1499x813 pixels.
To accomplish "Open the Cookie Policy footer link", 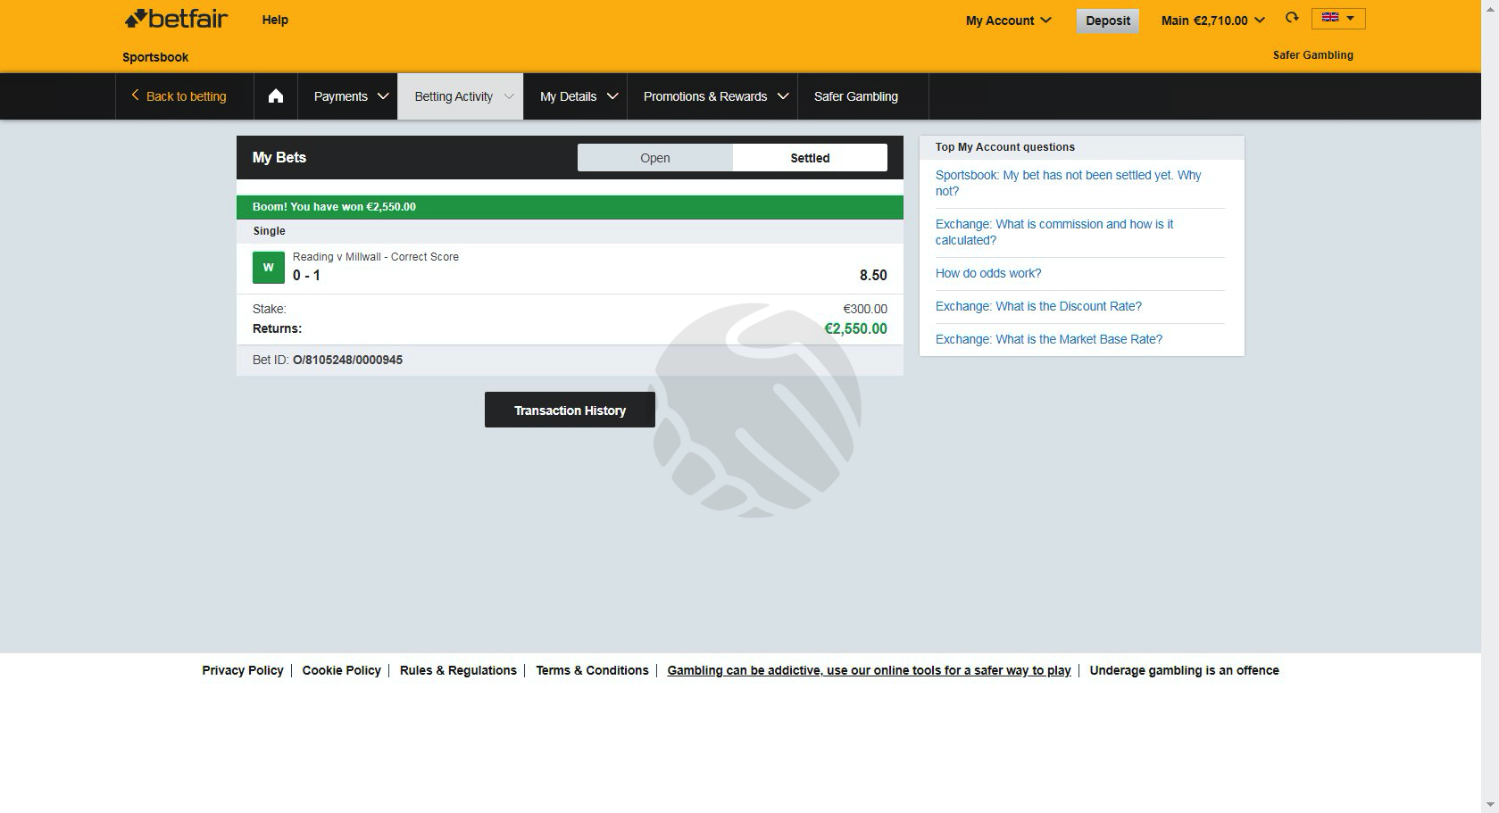I will pos(342,670).
